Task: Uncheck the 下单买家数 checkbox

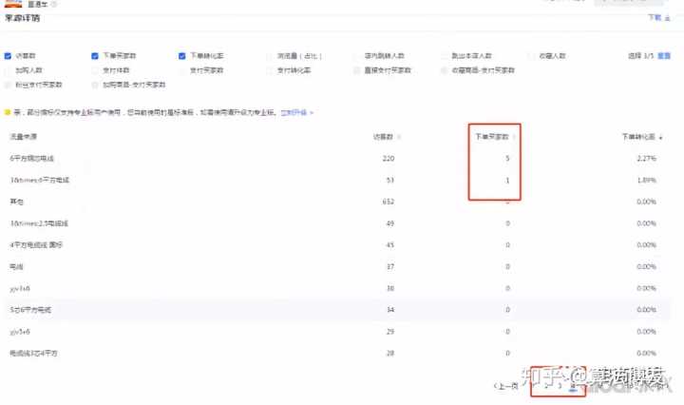Action: (95, 56)
